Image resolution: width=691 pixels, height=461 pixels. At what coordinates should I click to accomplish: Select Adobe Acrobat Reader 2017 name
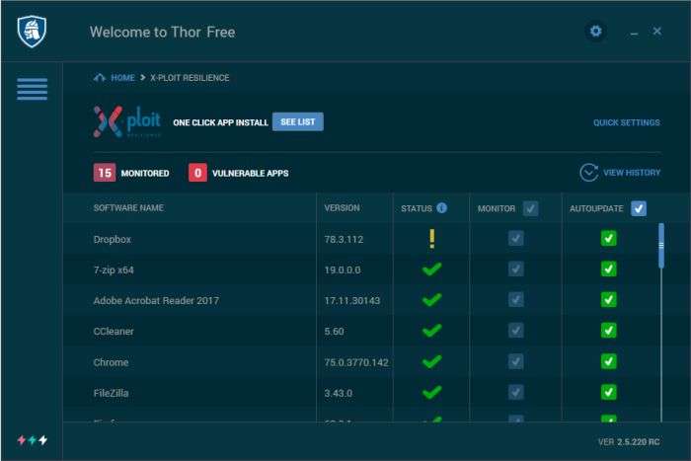156,300
